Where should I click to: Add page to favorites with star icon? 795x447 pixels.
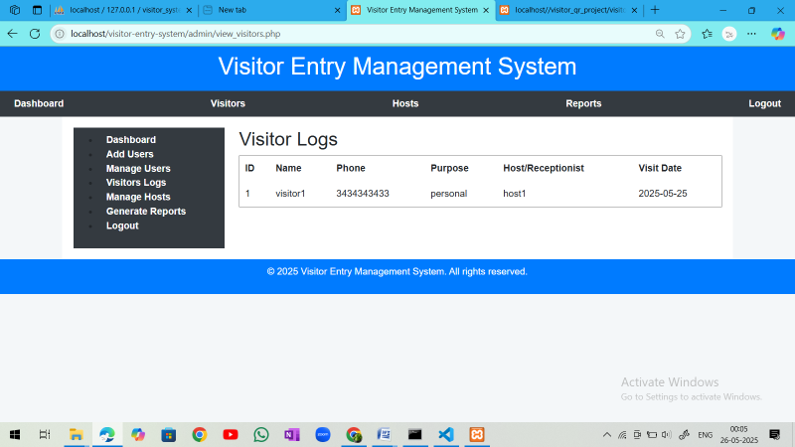[x=680, y=34]
